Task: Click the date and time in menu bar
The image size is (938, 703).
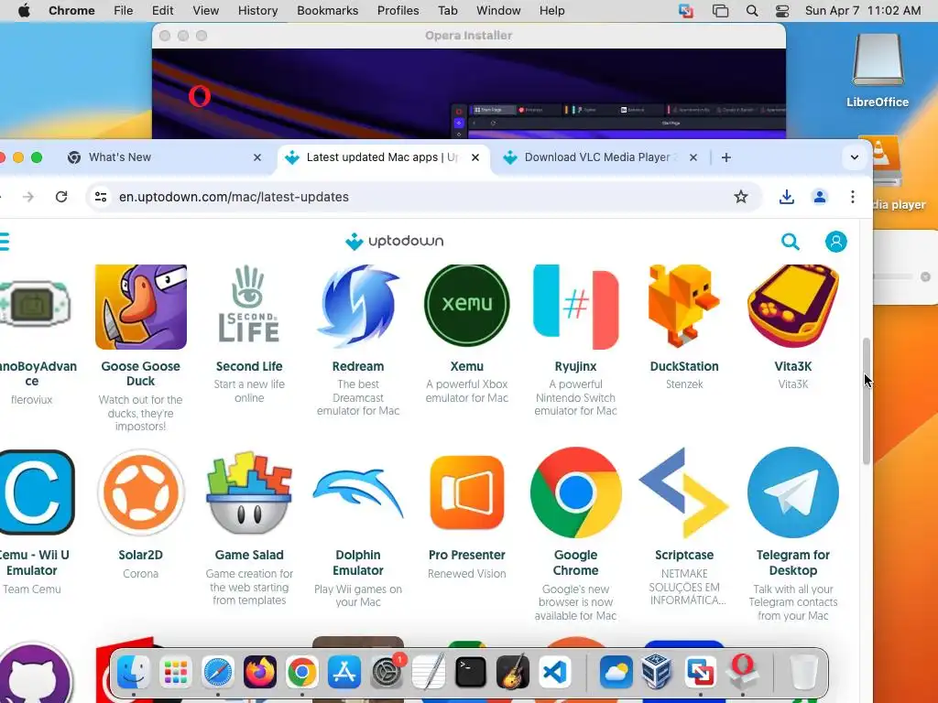Action: coord(863,11)
